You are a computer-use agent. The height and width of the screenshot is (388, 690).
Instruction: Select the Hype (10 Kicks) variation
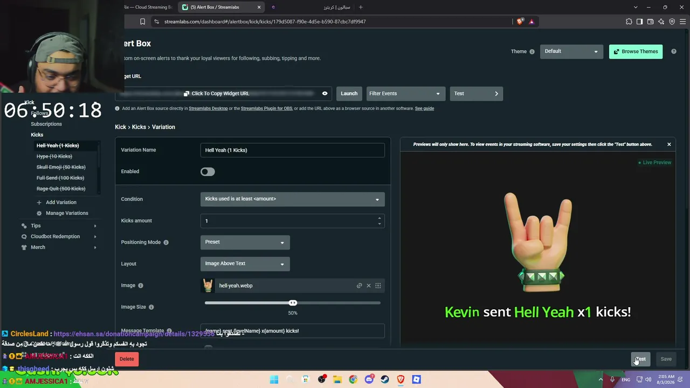54,156
